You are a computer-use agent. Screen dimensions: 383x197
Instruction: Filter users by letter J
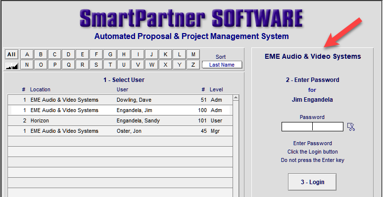click(x=152, y=54)
